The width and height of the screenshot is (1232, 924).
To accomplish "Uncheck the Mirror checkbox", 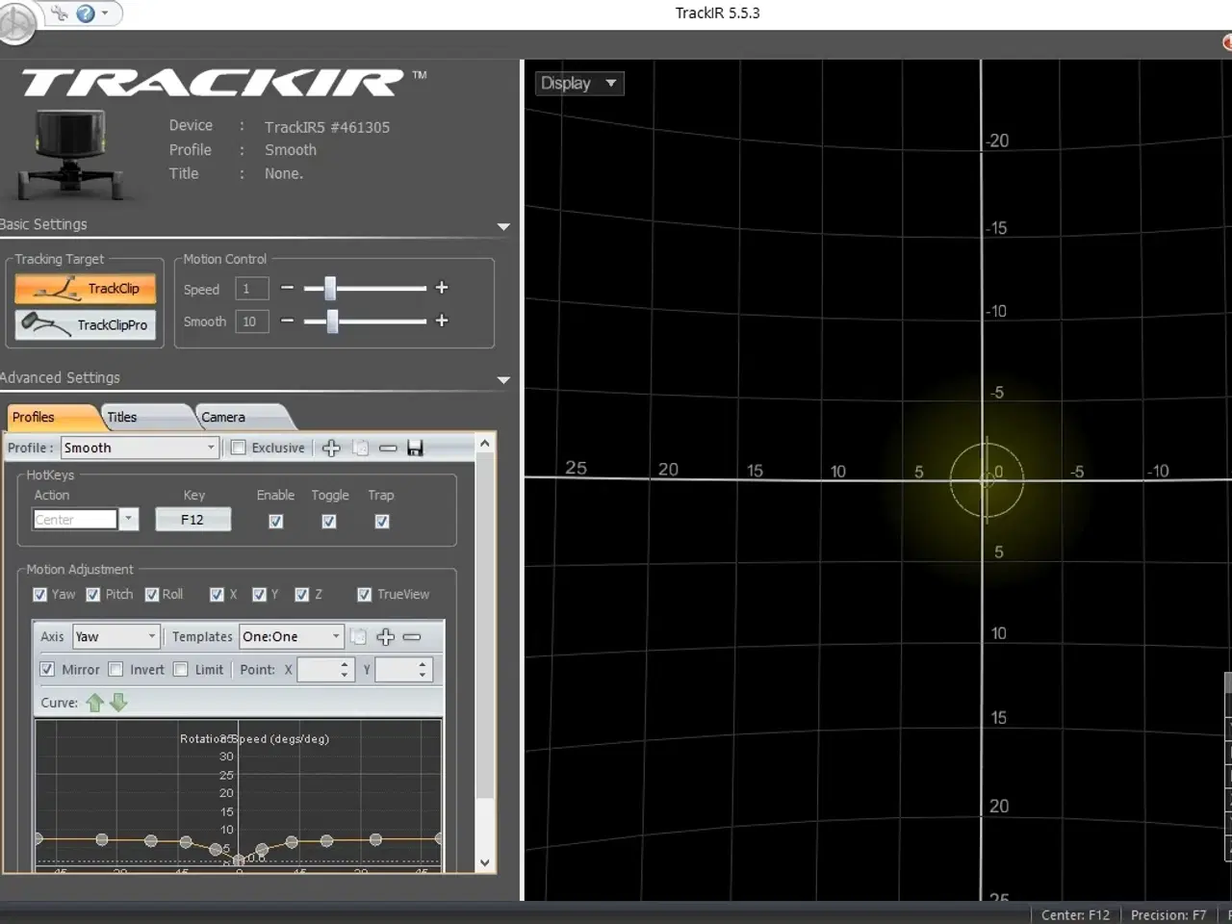I will click(47, 669).
